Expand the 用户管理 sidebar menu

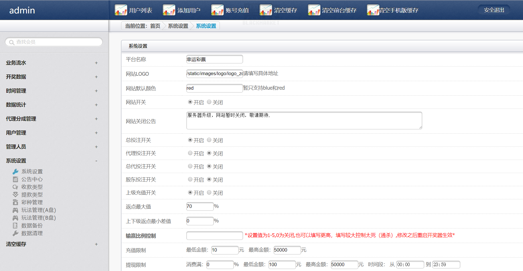tap(96, 133)
